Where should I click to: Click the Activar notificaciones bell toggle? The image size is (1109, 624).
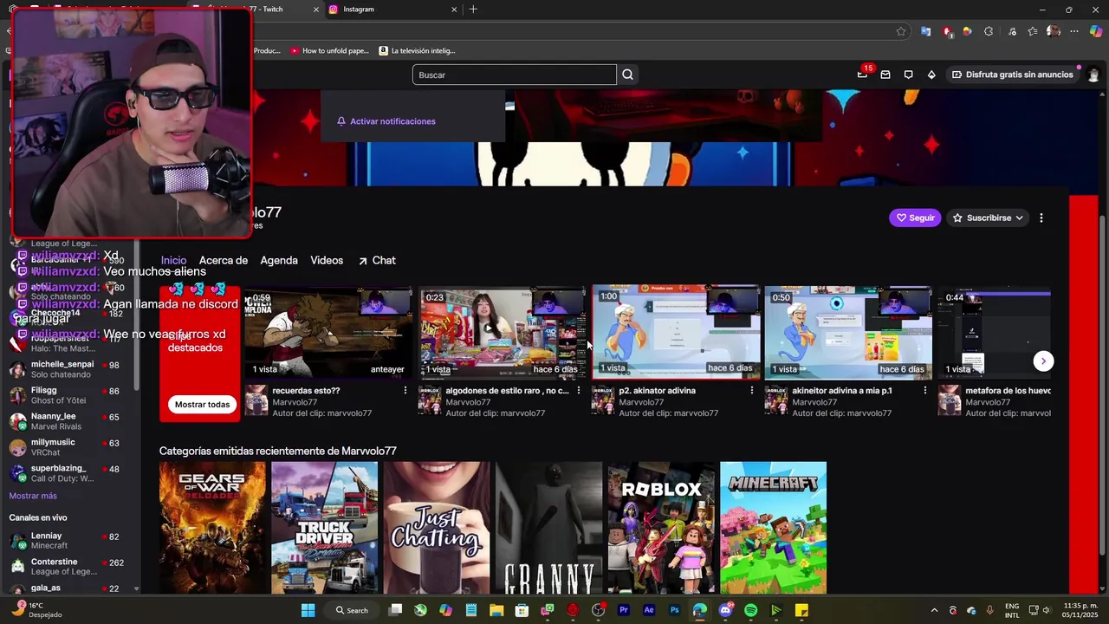click(386, 121)
